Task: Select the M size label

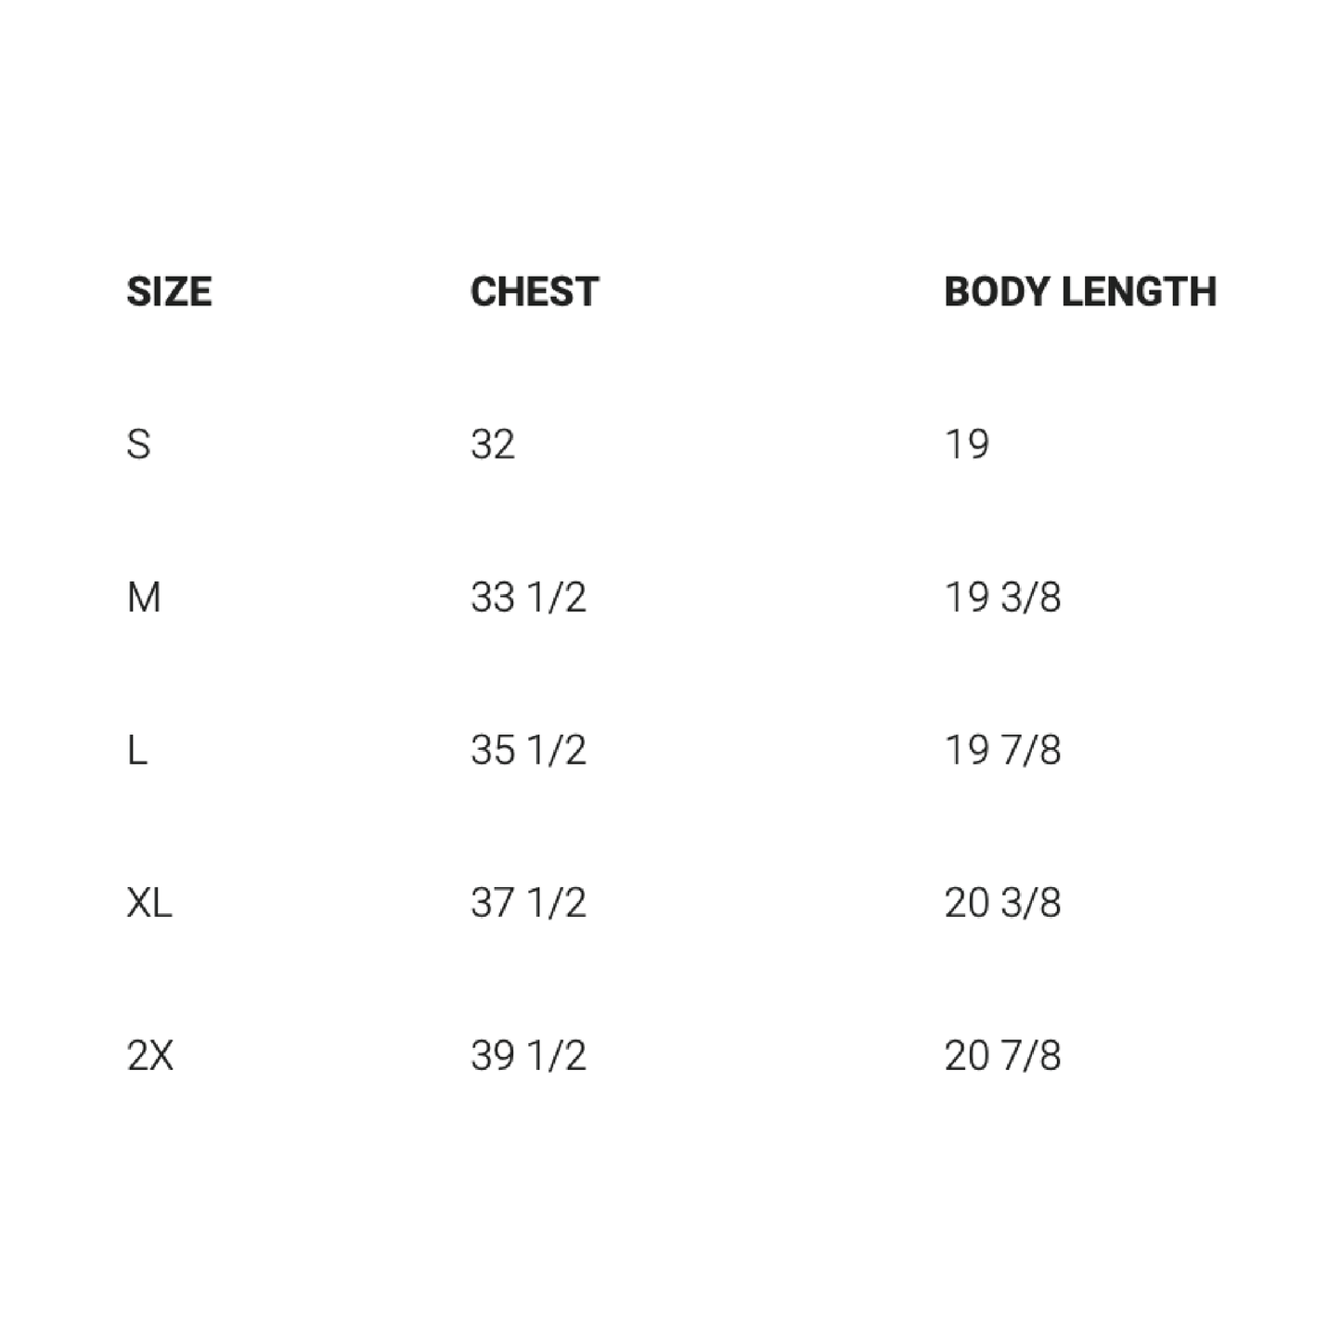Action: [x=144, y=598]
